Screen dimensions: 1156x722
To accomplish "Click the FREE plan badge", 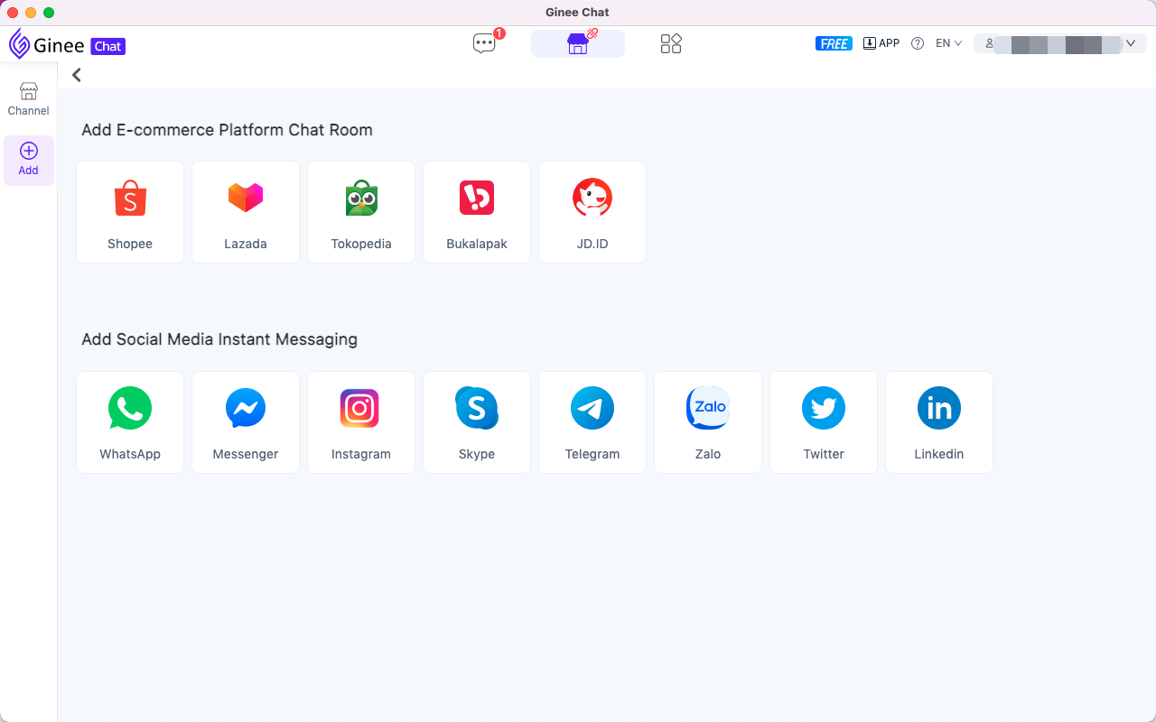I will [834, 43].
